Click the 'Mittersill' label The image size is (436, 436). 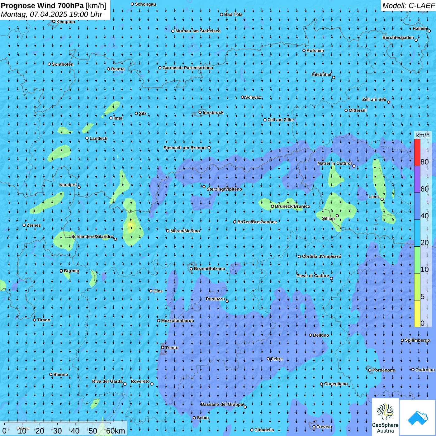click(x=358, y=110)
